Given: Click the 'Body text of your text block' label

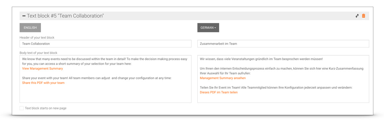Looking at the screenshot, I should [x=38, y=53].
